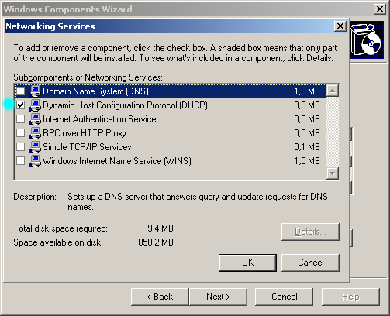Image resolution: width=390 pixels, height=316 pixels.
Task: Cancel the Windows Components Wizard
Action: click(x=284, y=297)
